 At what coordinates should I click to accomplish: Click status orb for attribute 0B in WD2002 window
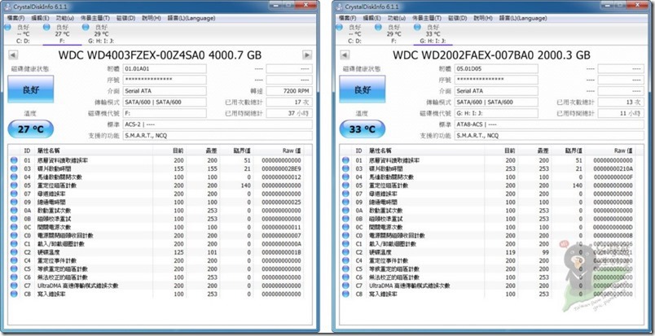click(x=345, y=219)
